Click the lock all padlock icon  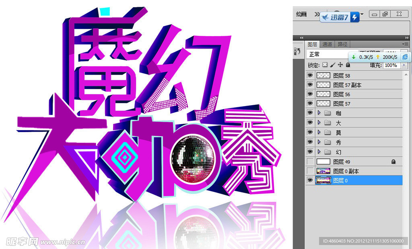(x=348, y=65)
